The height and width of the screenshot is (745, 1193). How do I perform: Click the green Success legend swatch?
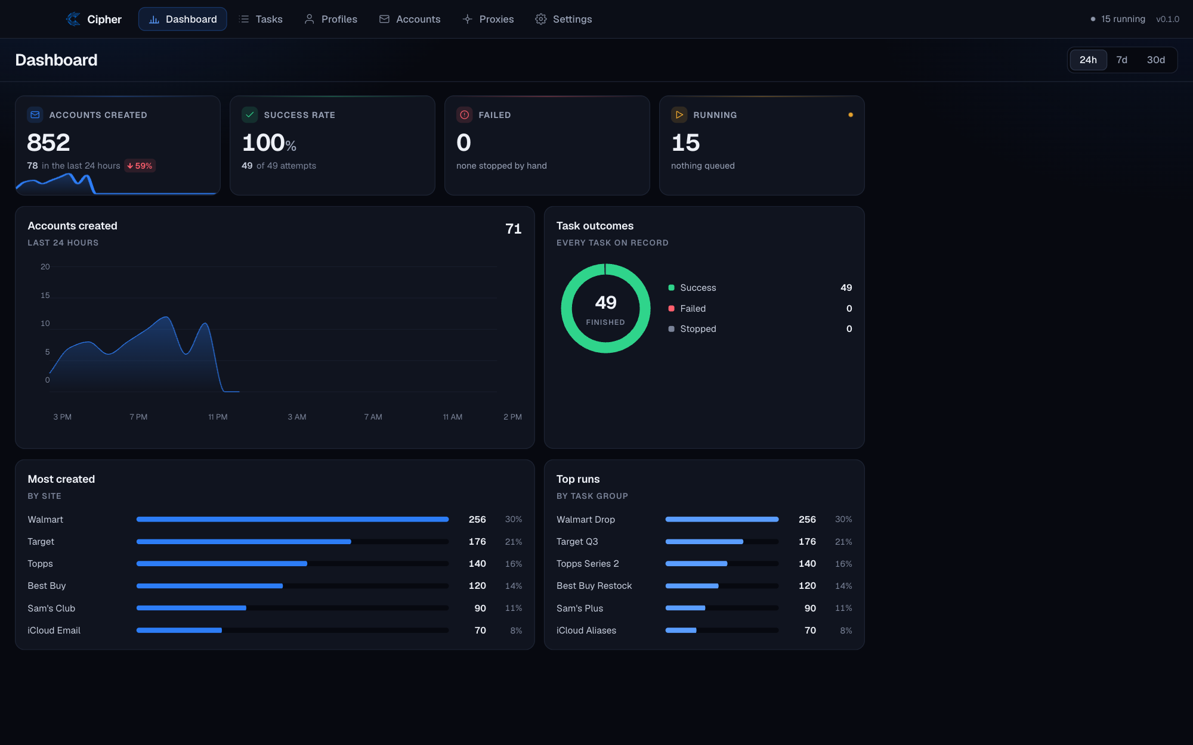[x=671, y=288]
